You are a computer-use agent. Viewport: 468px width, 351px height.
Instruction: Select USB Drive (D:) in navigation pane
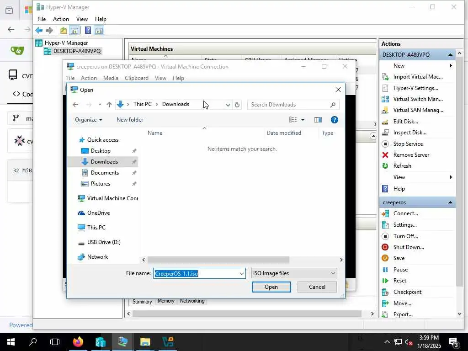pos(104,242)
